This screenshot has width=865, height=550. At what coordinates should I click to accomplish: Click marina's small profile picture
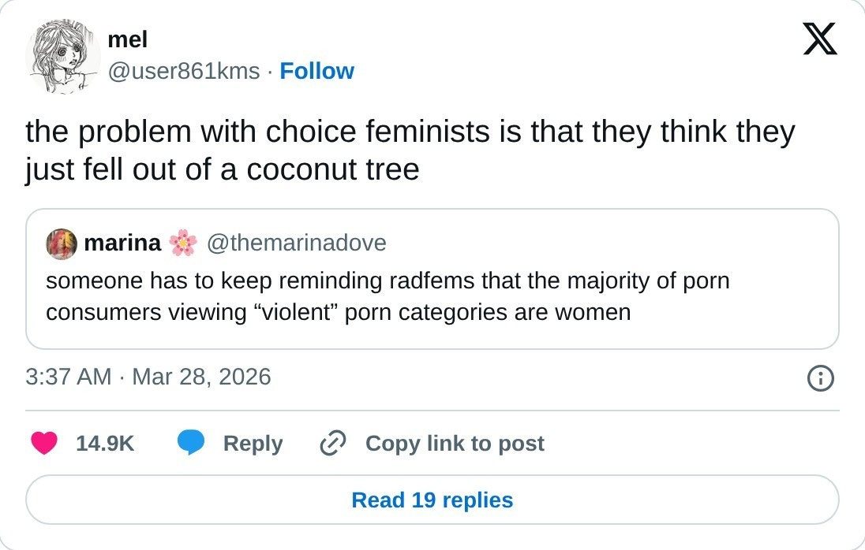62,243
